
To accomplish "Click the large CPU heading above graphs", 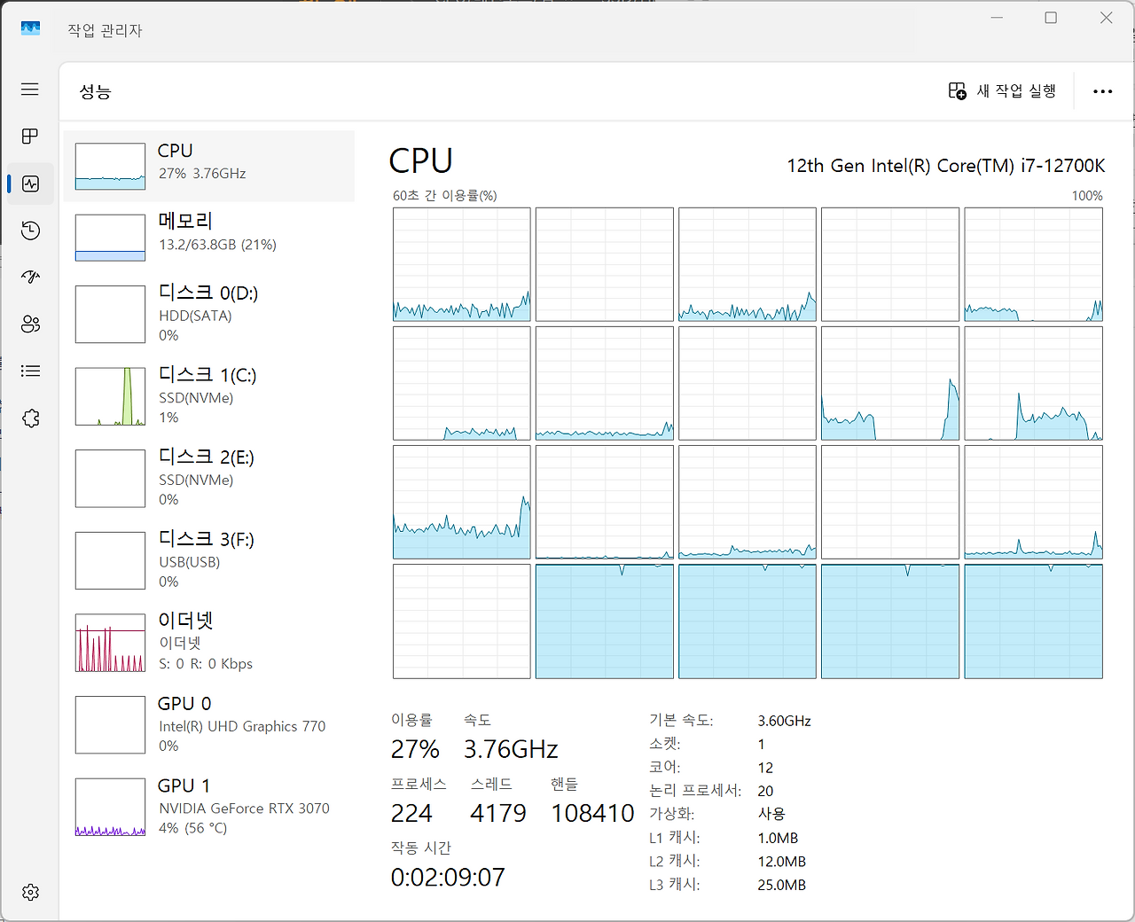I will click(x=421, y=161).
